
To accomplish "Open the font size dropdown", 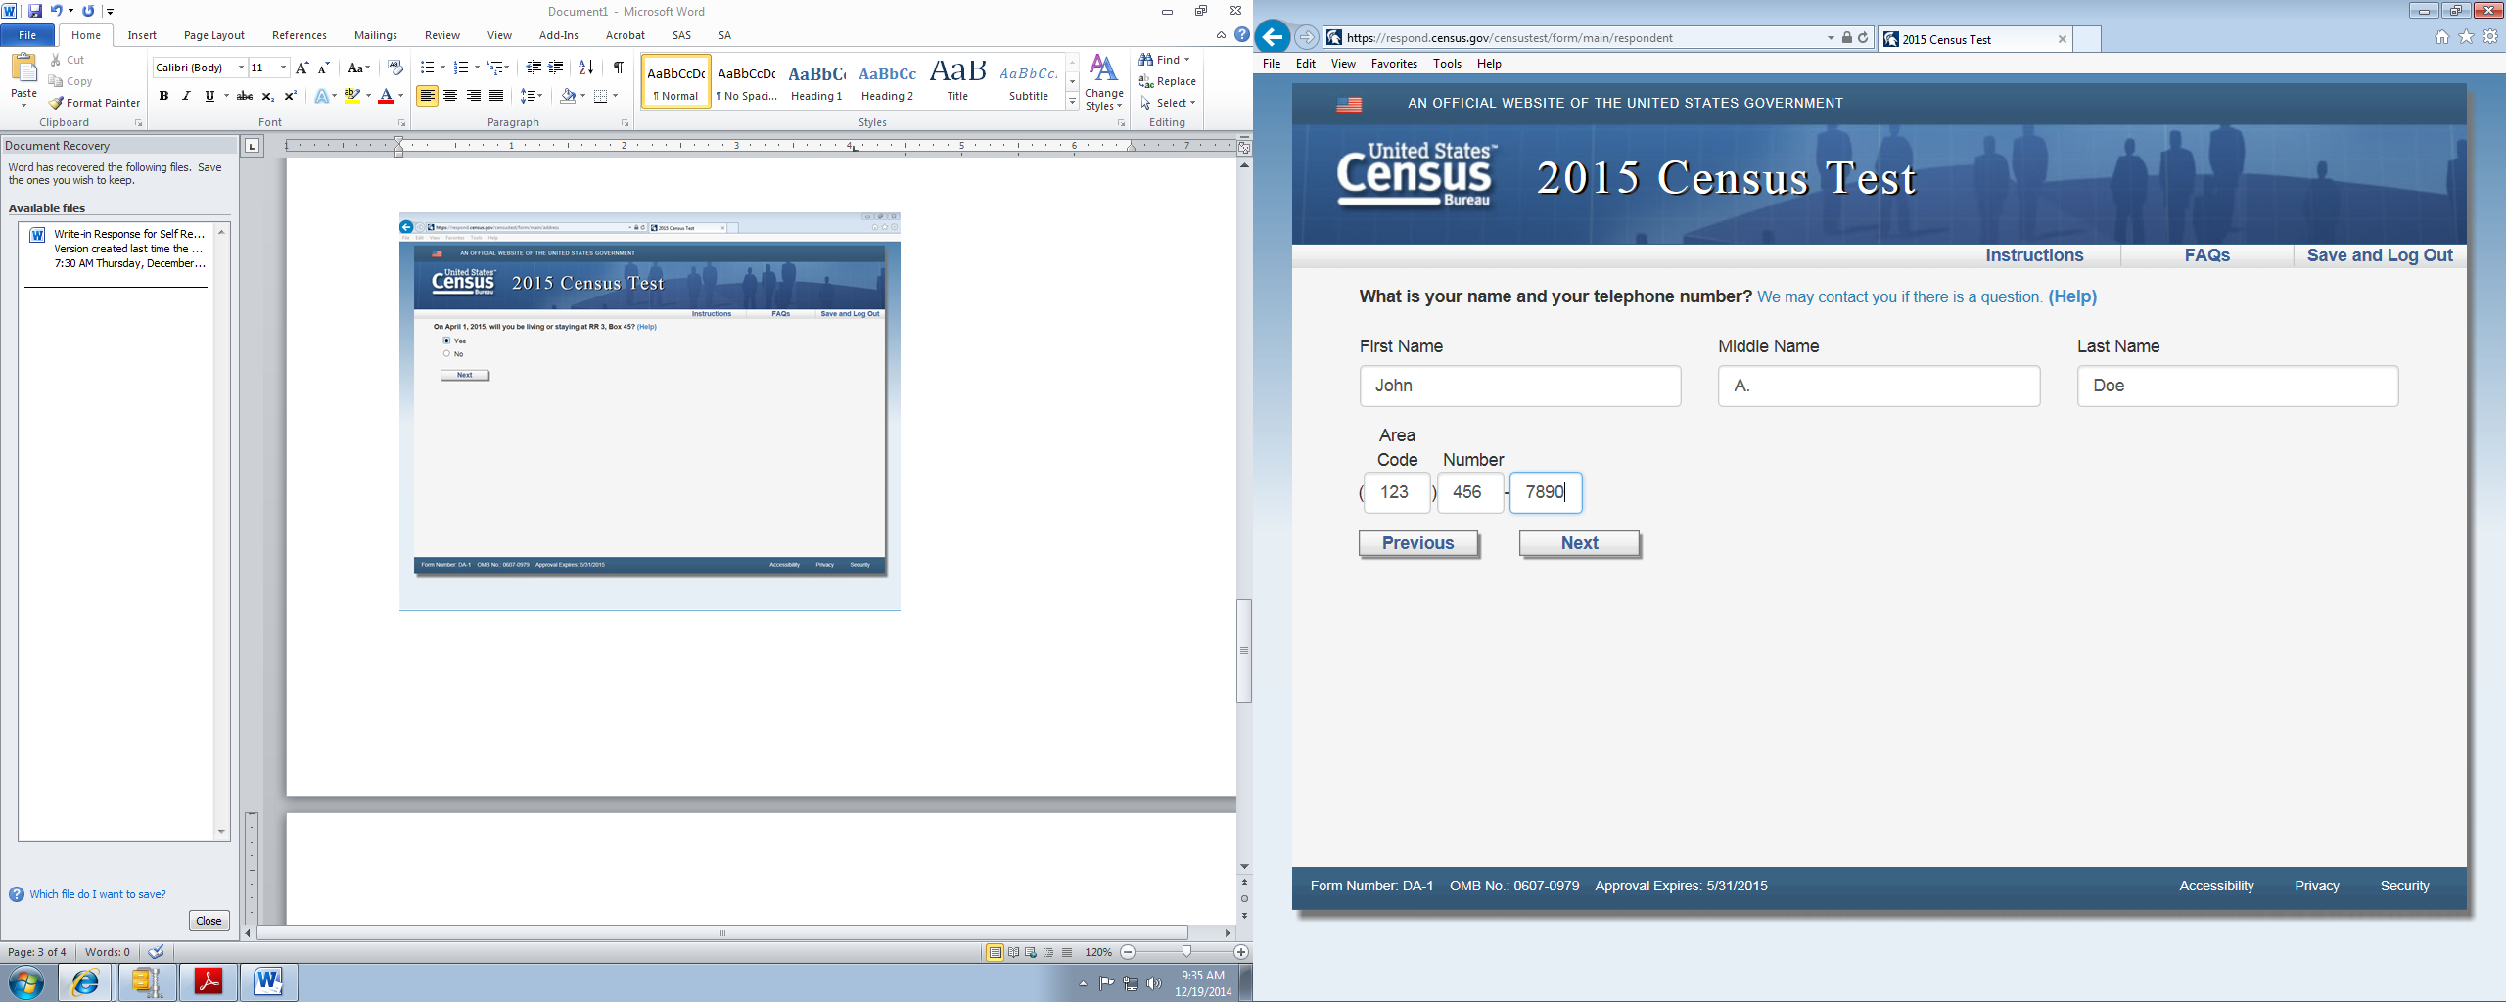I will [284, 68].
